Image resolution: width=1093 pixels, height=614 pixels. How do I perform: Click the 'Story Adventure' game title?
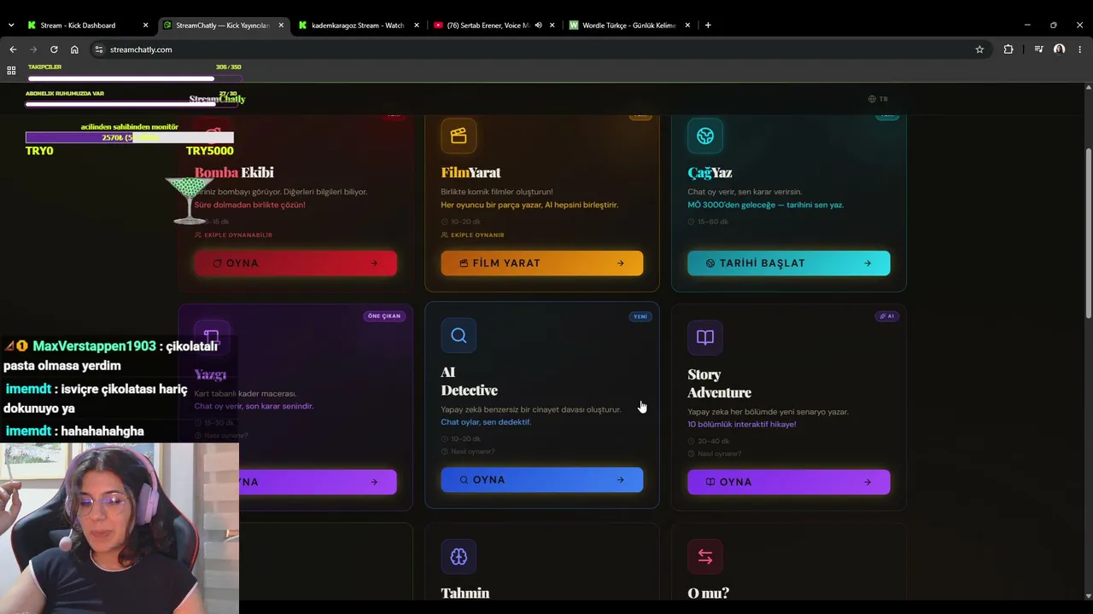click(719, 383)
